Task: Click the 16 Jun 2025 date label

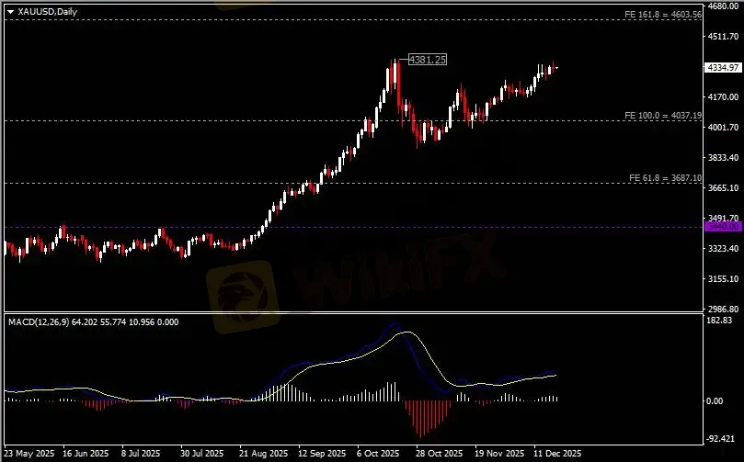Action: coord(86,454)
